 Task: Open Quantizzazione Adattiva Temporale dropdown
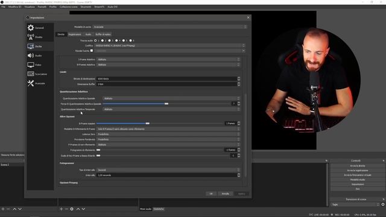pyautogui.click(x=171, y=109)
